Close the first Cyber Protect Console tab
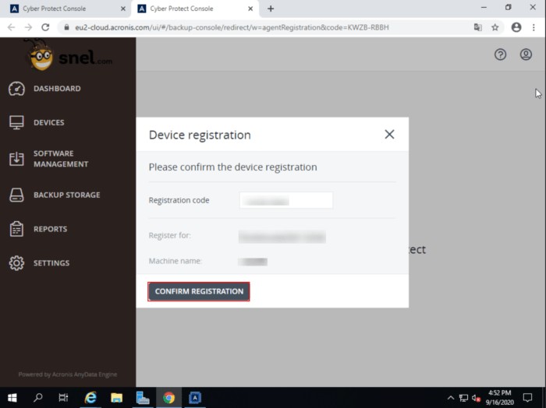 tap(123, 9)
